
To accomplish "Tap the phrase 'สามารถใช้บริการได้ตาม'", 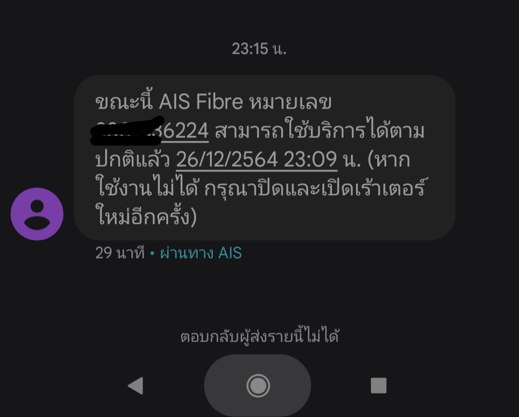I will click(x=320, y=130).
